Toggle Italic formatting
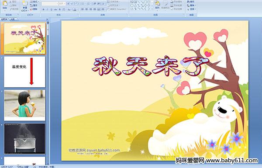The height and width of the screenshot is (168, 262). pos(47,10)
